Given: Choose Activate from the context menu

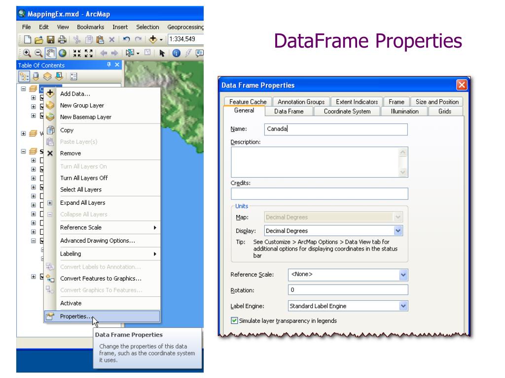Looking at the screenshot, I should click(102, 303).
